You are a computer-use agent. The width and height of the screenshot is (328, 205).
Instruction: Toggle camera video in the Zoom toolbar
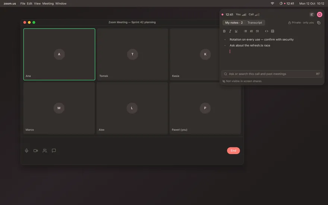point(35,151)
